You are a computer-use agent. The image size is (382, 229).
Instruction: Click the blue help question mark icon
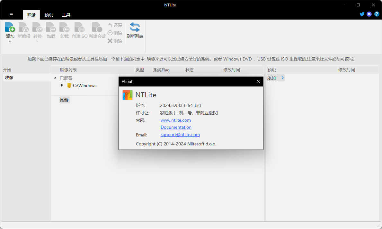pyautogui.click(x=377, y=14)
